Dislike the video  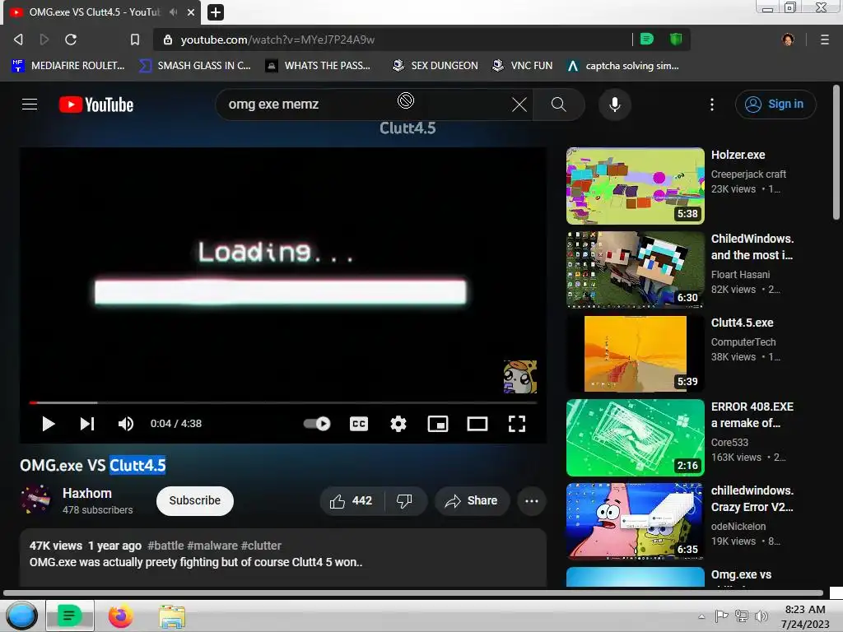click(x=405, y=501)
